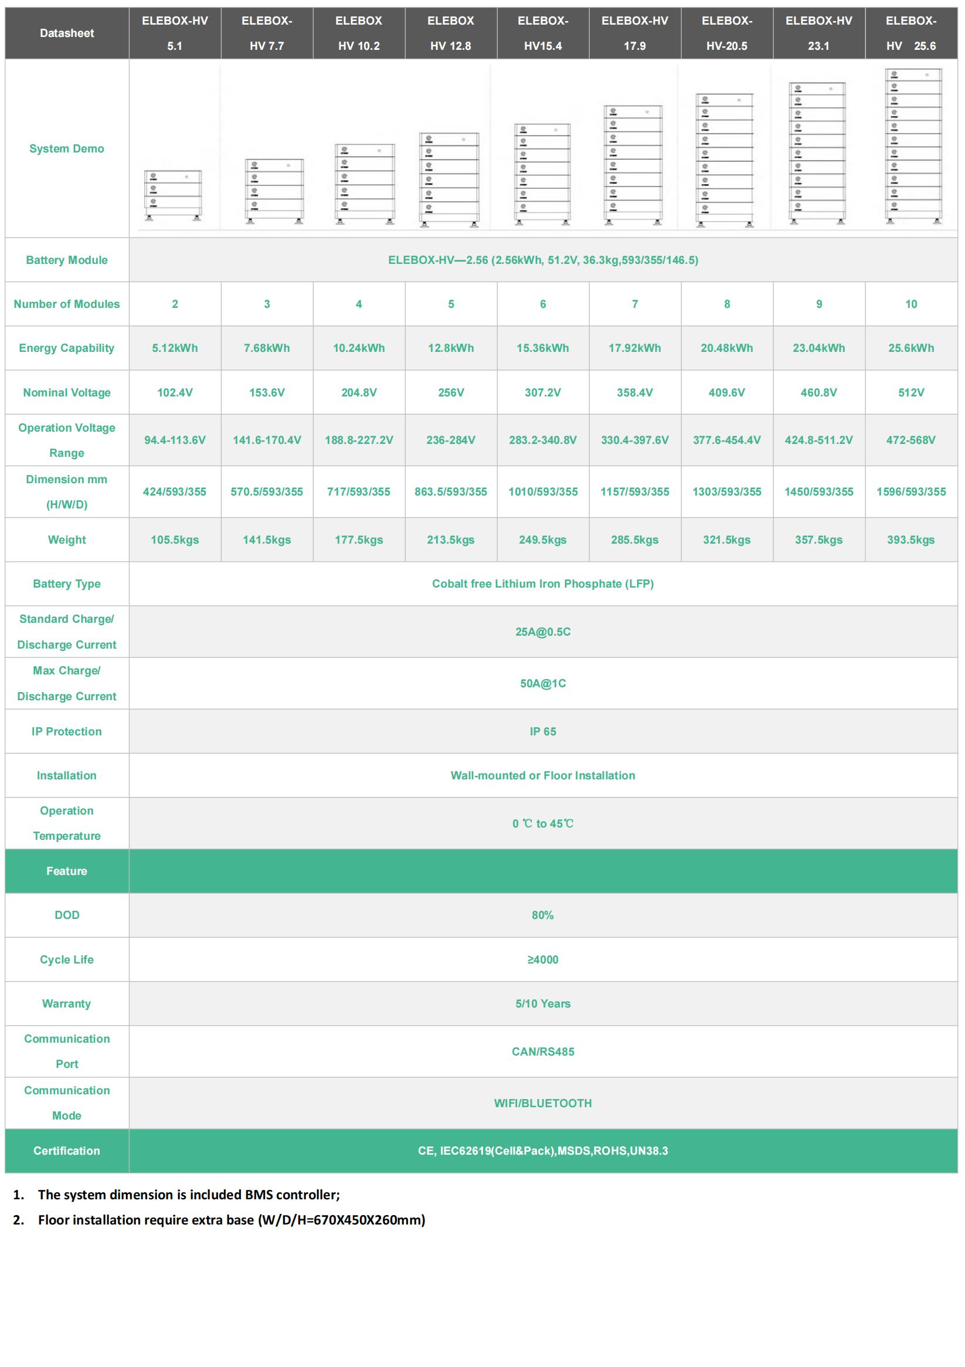This screenshot has height=1367, width=965.
Task: Click the Datasheet header cell
Action: click(67, 33)
